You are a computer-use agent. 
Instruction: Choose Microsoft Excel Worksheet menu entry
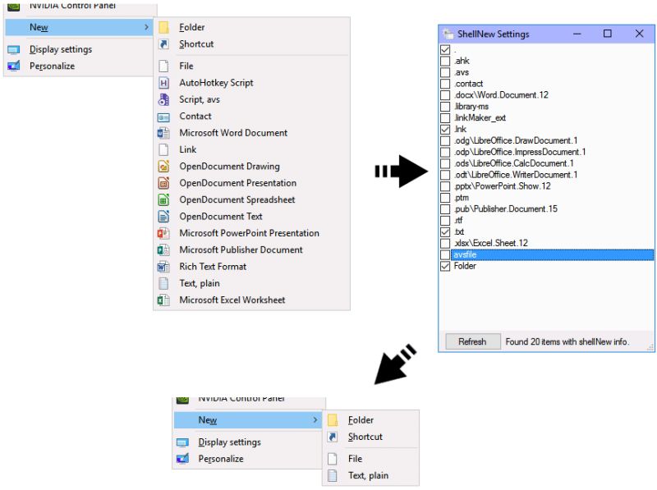(251, 300)
